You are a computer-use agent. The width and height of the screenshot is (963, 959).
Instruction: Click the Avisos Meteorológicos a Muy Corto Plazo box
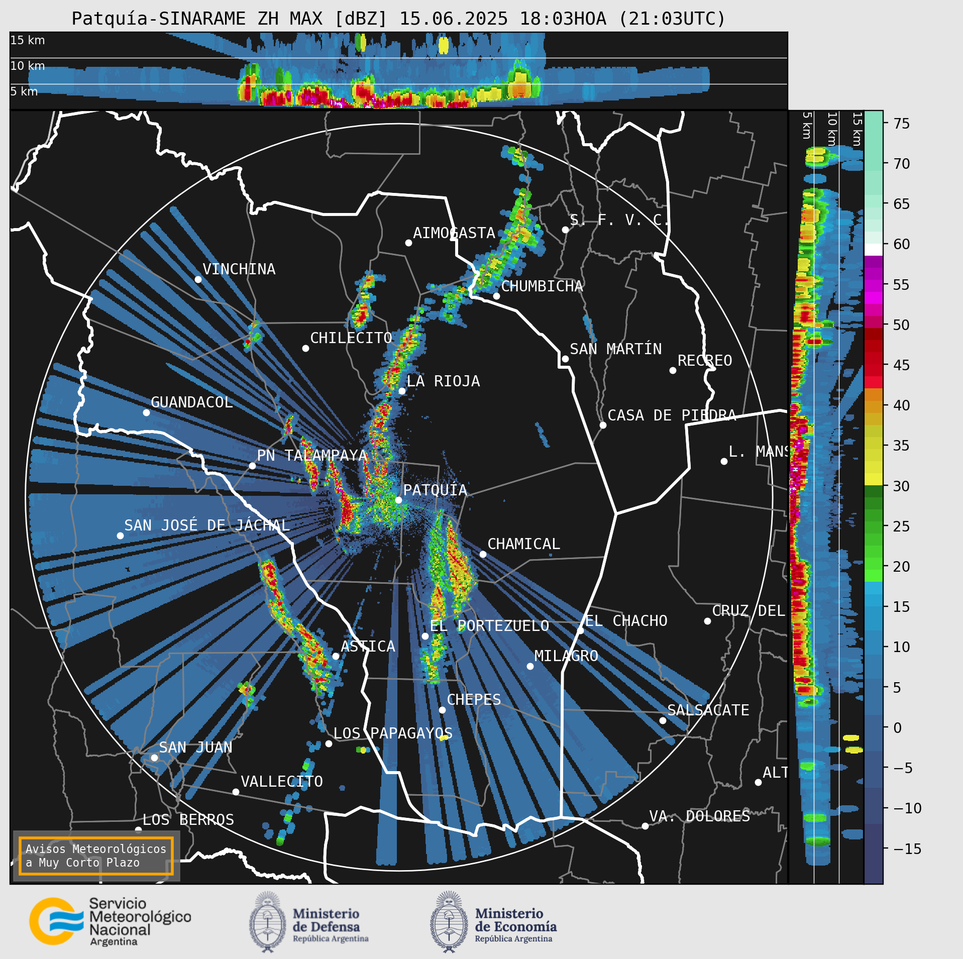[x=96, y=856]
